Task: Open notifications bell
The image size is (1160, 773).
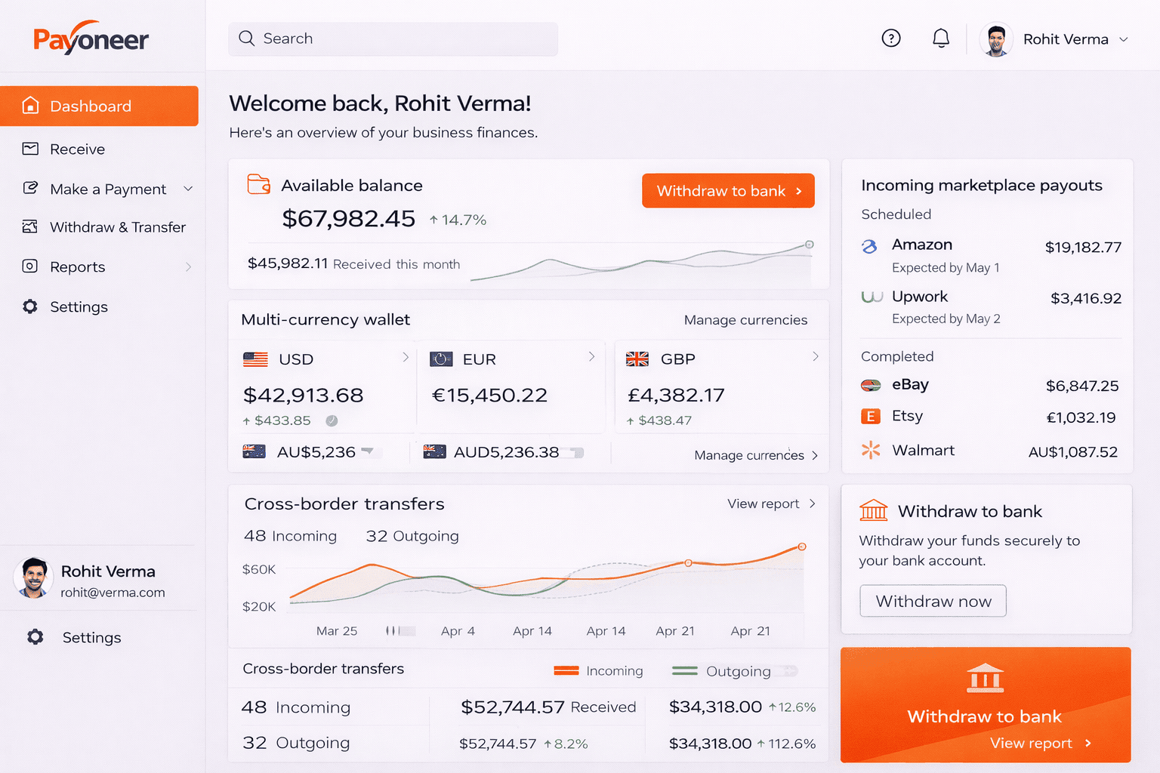Action: point(941,38)
